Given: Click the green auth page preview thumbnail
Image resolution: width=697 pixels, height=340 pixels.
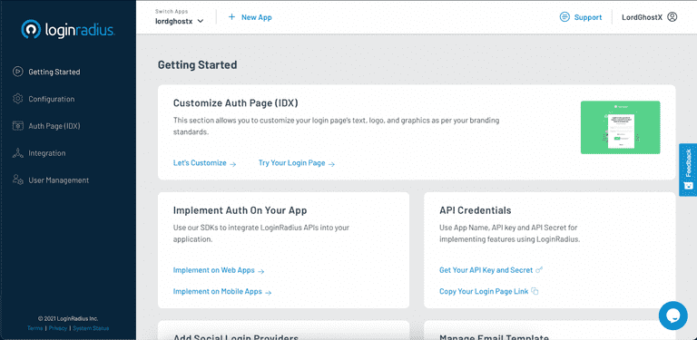Looking at the screenshot, I should point(620,128).
